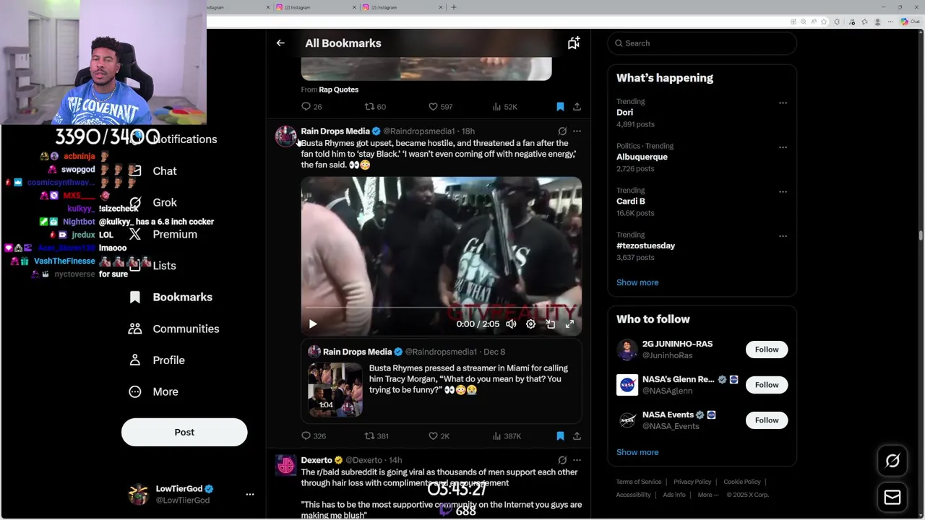Like the Rain Drops post with 2K likes

click(x=439, y=436)
